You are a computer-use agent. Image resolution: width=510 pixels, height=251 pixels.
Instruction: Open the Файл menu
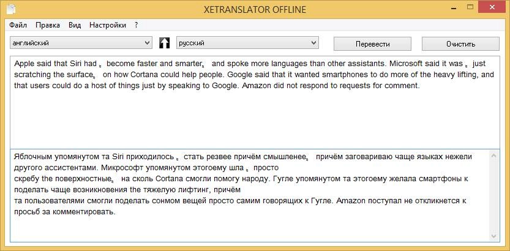(x=18, y=25)
